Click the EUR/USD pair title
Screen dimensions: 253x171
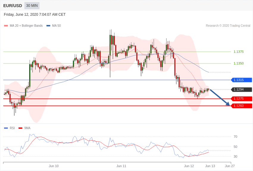click(13, 6)
